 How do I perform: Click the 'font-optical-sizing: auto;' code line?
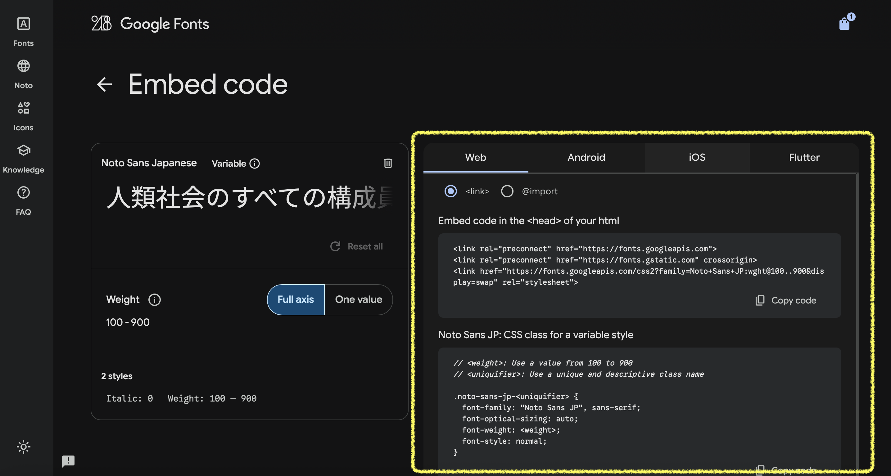[520, 419]
